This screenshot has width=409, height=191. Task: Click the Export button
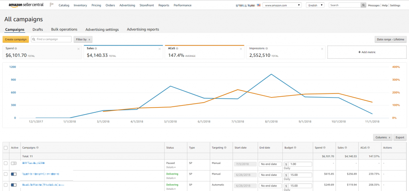(x=399, y=137)
